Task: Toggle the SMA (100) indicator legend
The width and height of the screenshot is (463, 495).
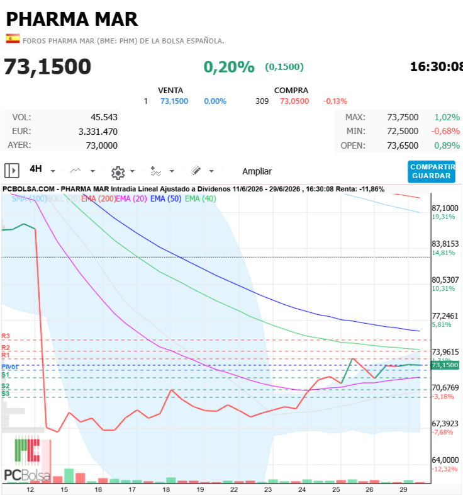Action: [29, 198]
